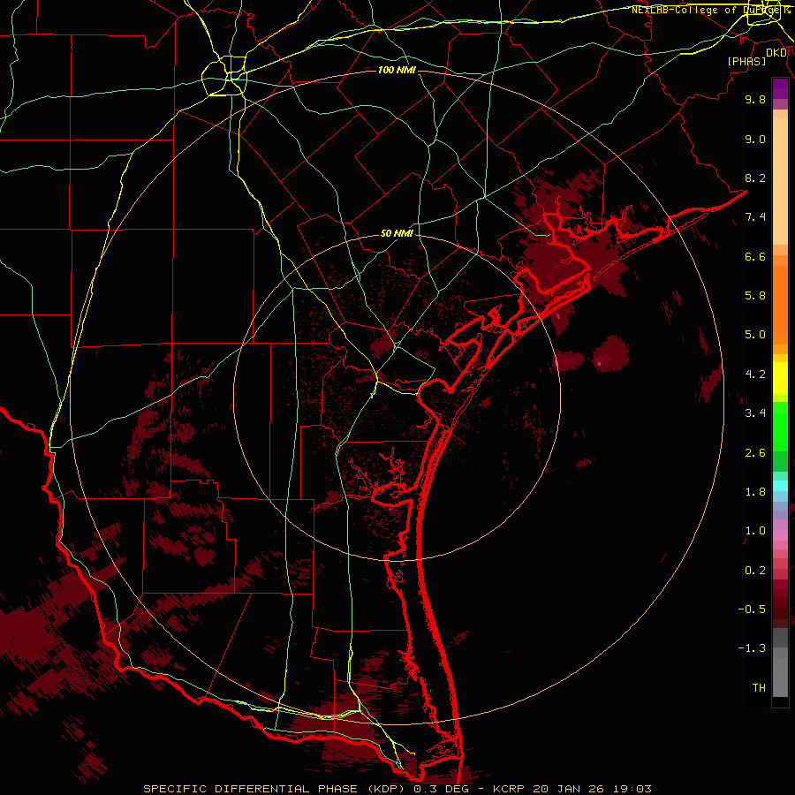Click the "[PHAS]" units label above color bar
Image resolution: width=795 pixels, height=795 pixels.
point(746,61)
